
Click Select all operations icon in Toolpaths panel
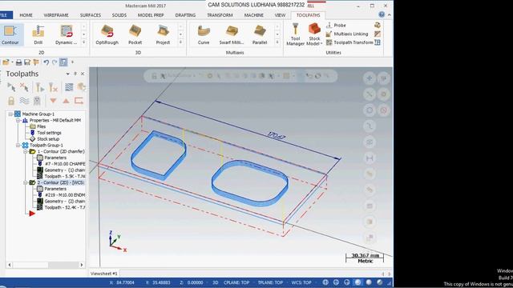pos(11,87)
